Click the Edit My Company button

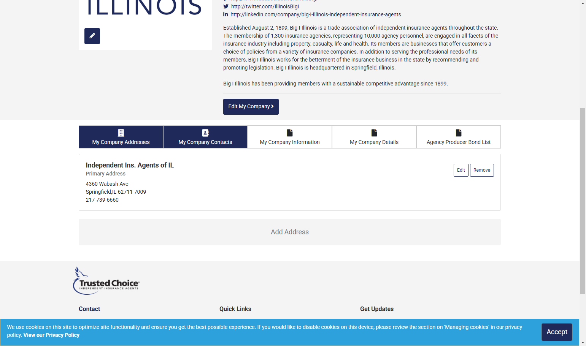click(x=251, y=107)
